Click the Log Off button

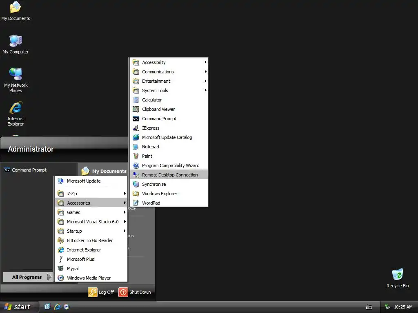point(101,292)
